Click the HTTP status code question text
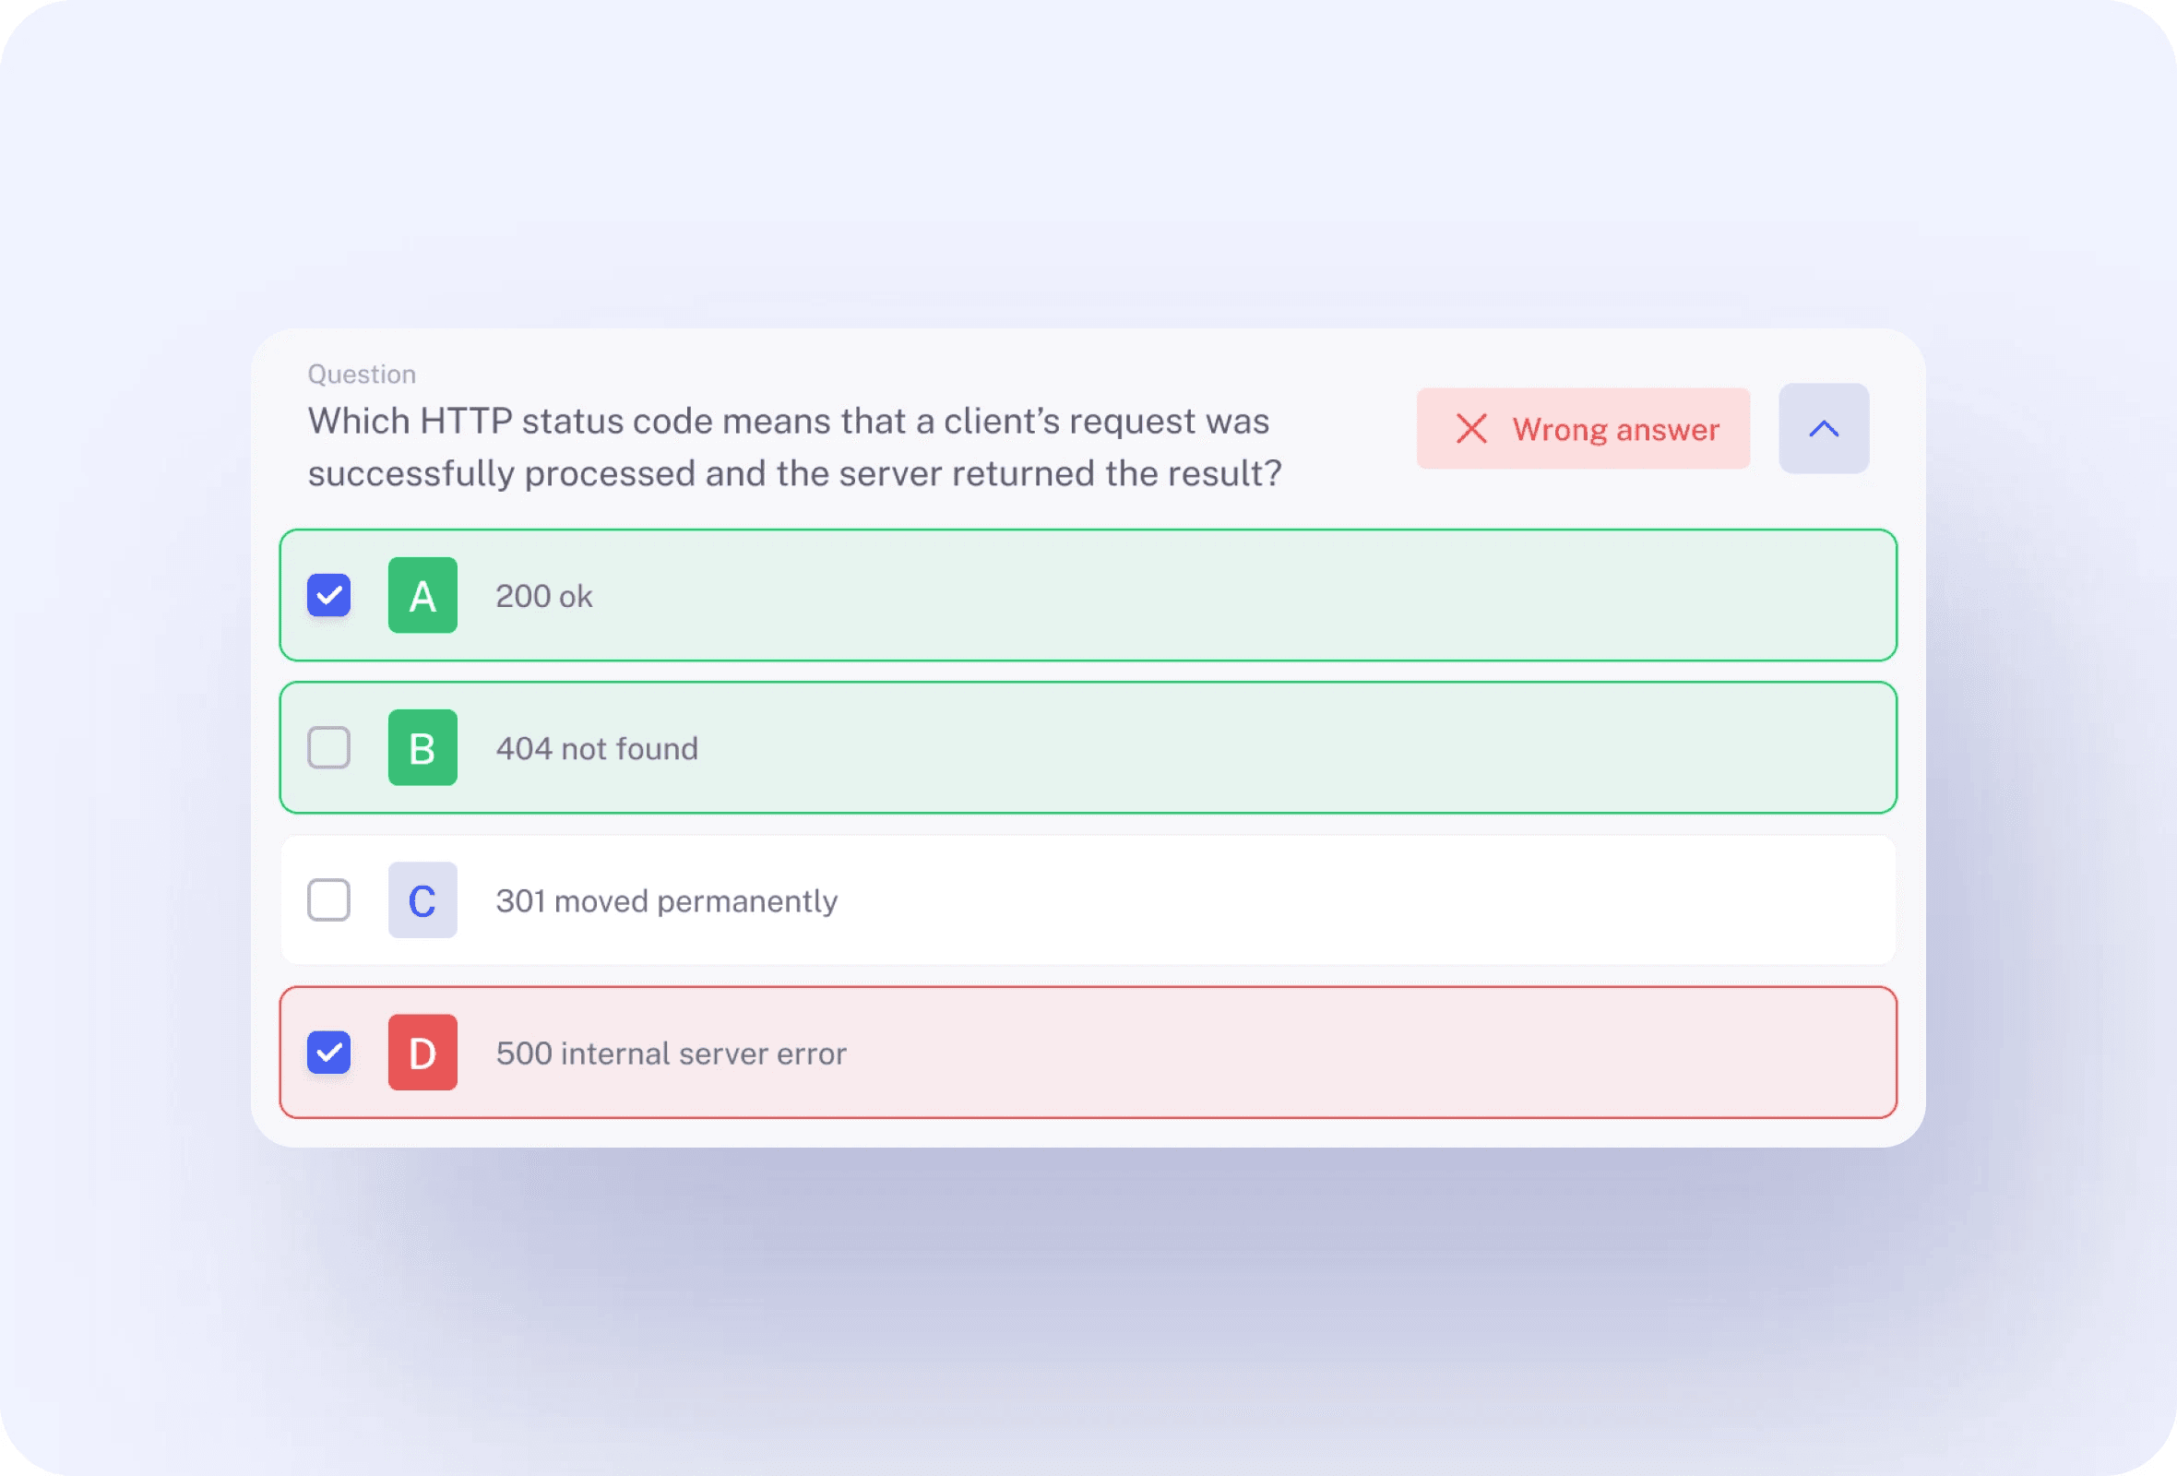 794,446
